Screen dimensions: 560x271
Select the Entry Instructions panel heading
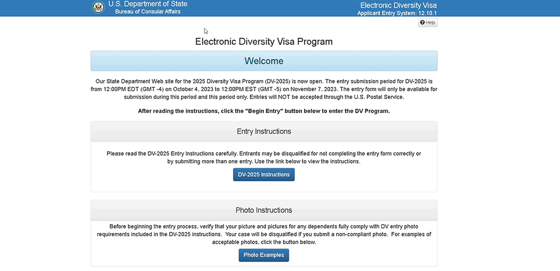click(264, 132)
